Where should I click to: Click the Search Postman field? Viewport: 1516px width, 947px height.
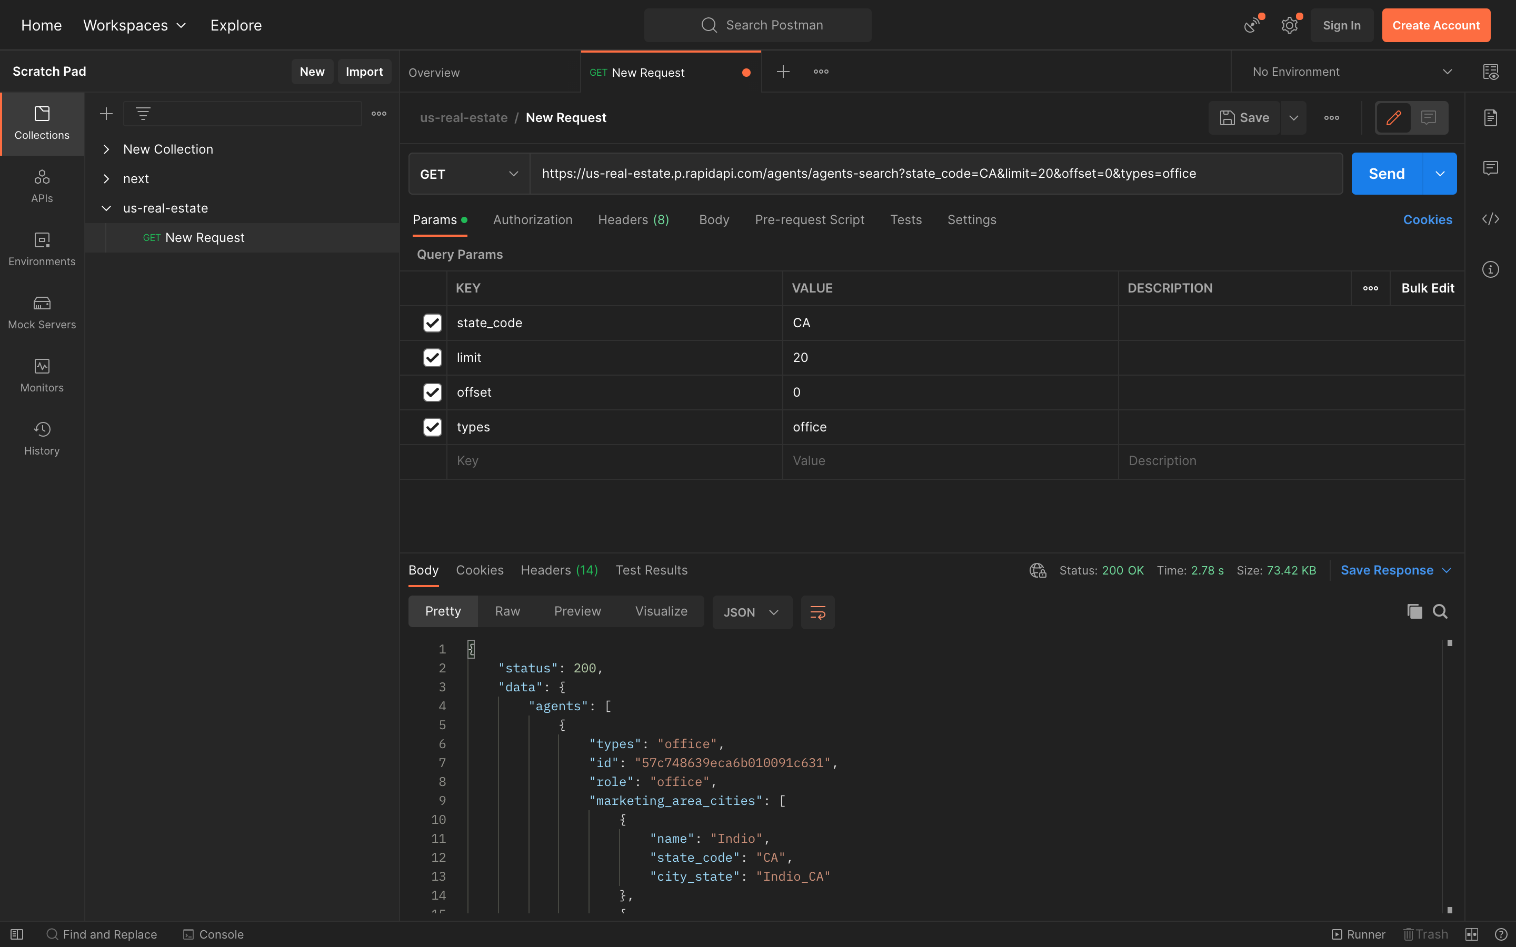[758, 25]
